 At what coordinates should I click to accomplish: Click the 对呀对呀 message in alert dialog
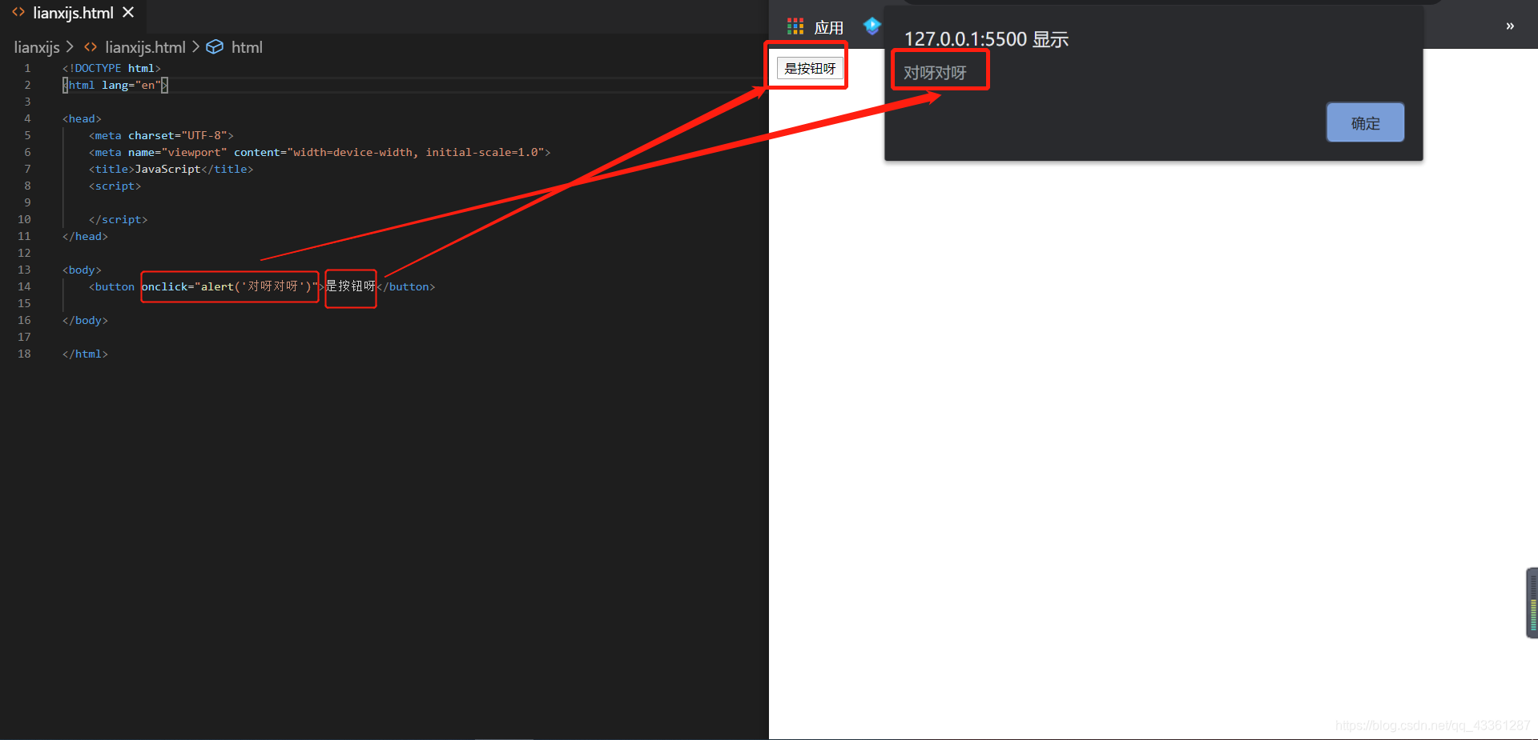tap(935, 73)
